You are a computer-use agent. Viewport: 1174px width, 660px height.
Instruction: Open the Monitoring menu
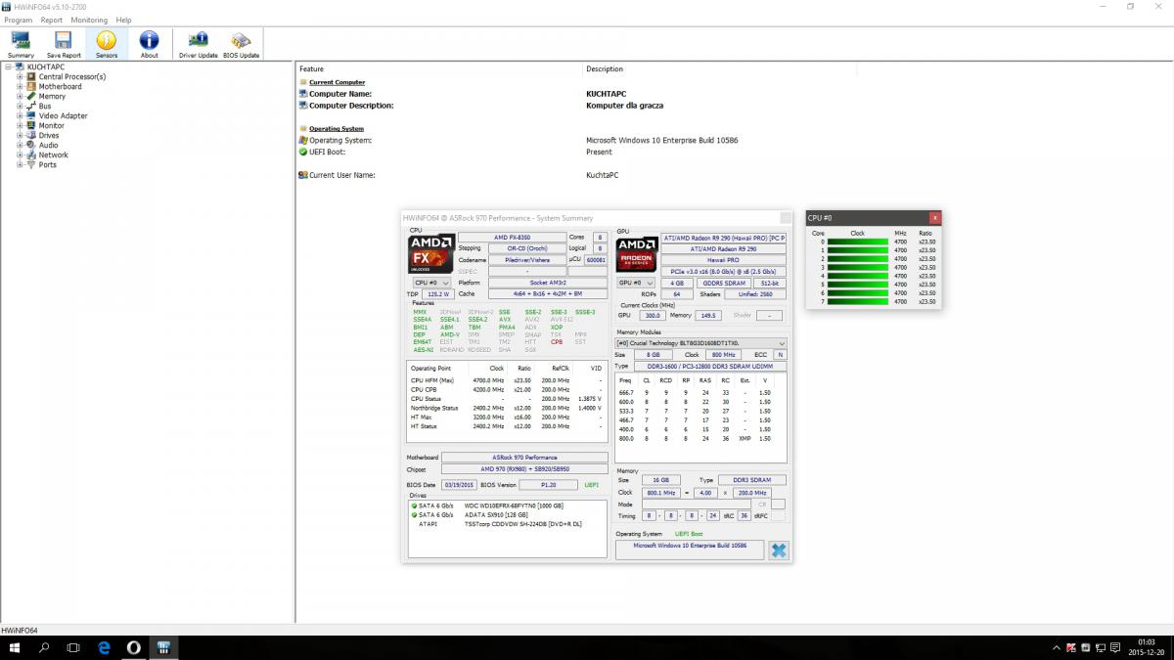tap(89, 20)
